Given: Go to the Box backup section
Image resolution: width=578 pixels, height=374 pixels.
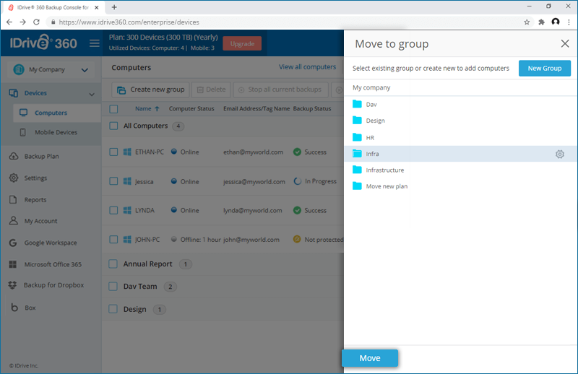Looking at the screenshot, I should coord(30,308).
